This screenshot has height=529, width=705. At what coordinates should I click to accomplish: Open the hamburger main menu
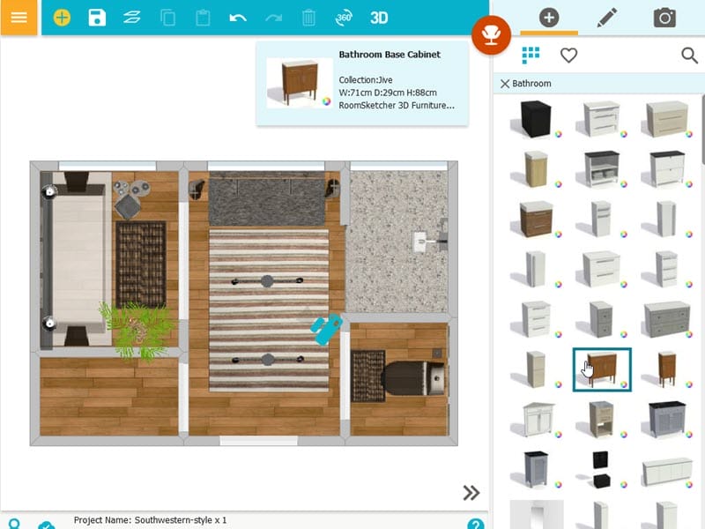click(18, 17)
